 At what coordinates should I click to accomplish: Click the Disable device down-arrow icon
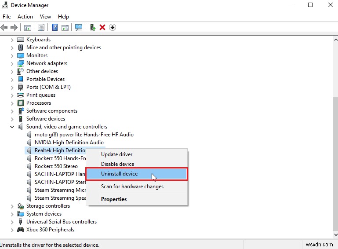(113, 27)
